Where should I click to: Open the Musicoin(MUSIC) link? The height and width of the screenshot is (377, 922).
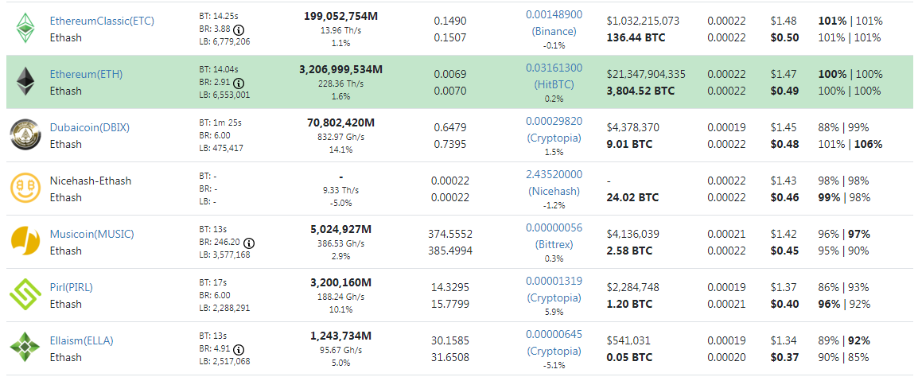[x=91, y=234]
